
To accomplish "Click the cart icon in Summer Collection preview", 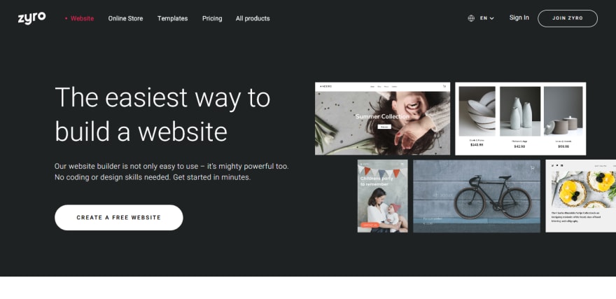I will [444, 86].
